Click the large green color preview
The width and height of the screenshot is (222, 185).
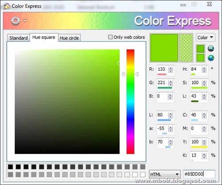[x=164, y=48]
